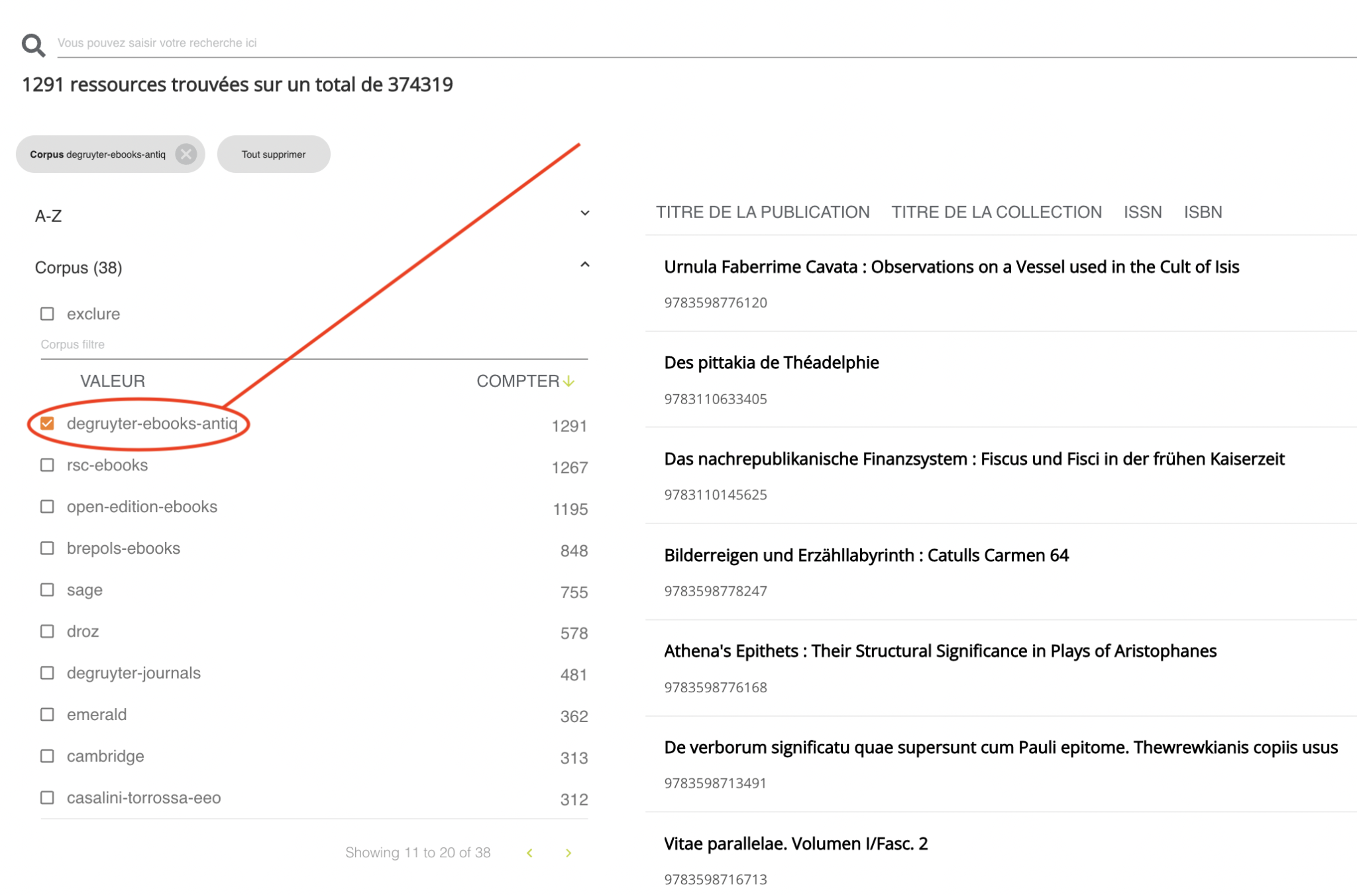Select the ISBN column header

point(1203,212)
